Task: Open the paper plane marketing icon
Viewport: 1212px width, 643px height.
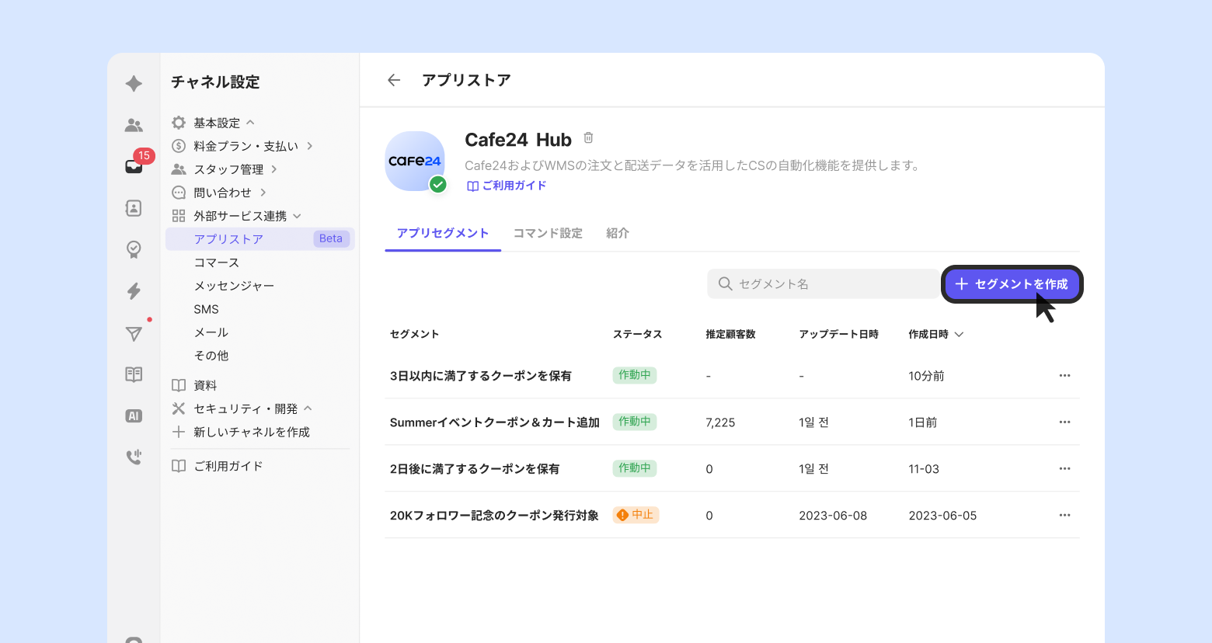Action: coord(134,333)
